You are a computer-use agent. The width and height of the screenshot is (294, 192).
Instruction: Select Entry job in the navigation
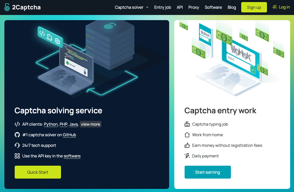pos(162,7)
